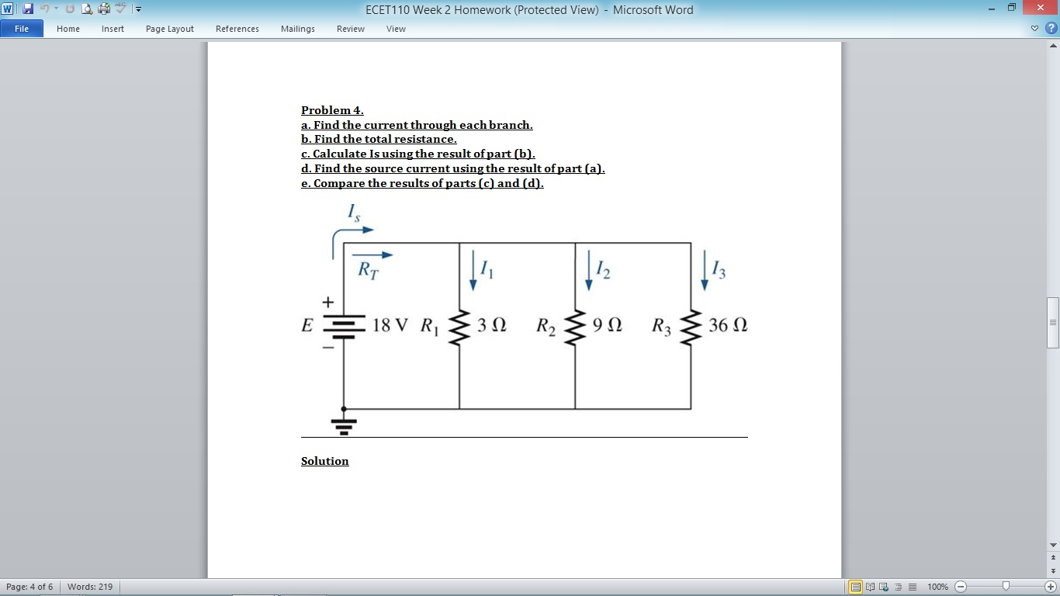Click the Undo icon
The height and width of the screenshot is (596, 1060).
44,9
